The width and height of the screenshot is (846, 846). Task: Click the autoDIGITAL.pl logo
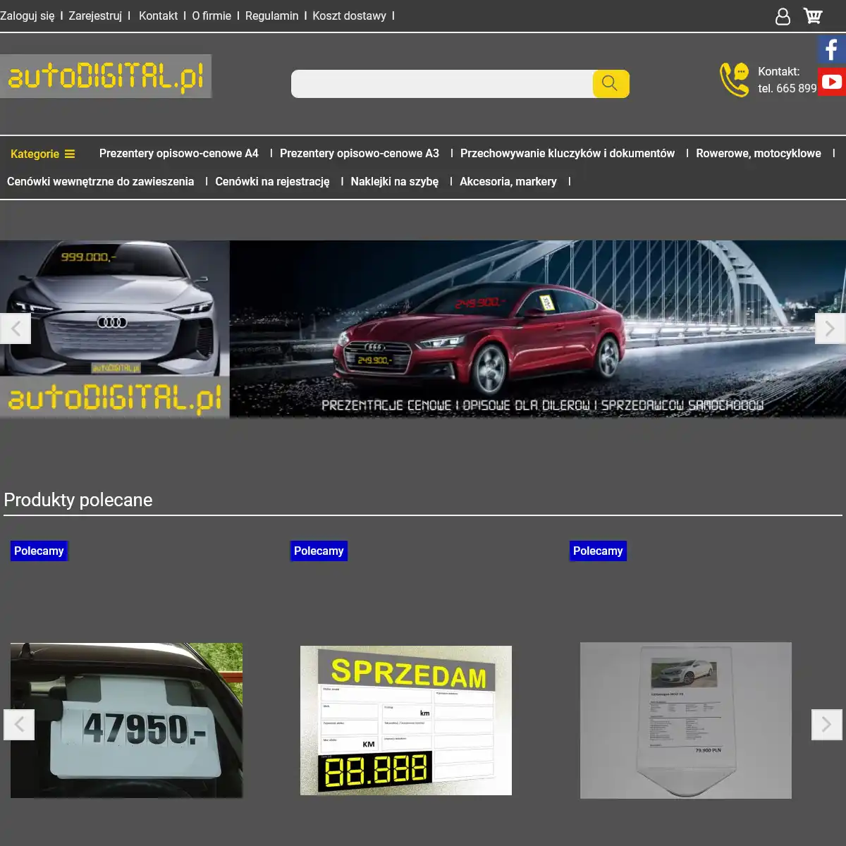[x=106, y=76]
